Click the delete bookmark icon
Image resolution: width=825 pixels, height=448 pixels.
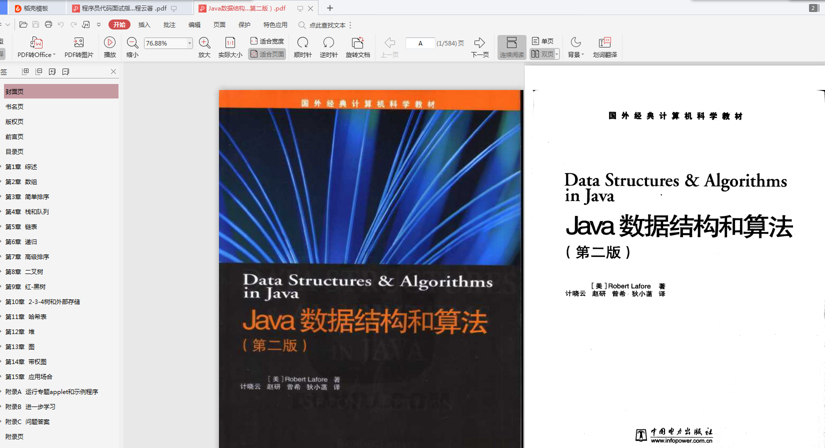65,71
